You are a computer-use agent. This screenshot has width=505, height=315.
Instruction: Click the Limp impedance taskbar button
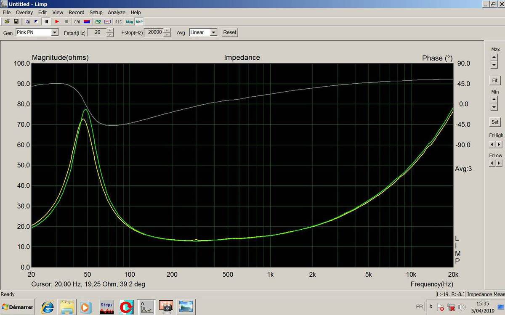click(x=146, y=307)
